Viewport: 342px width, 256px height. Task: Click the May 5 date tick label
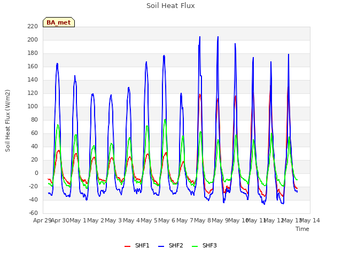149,220
